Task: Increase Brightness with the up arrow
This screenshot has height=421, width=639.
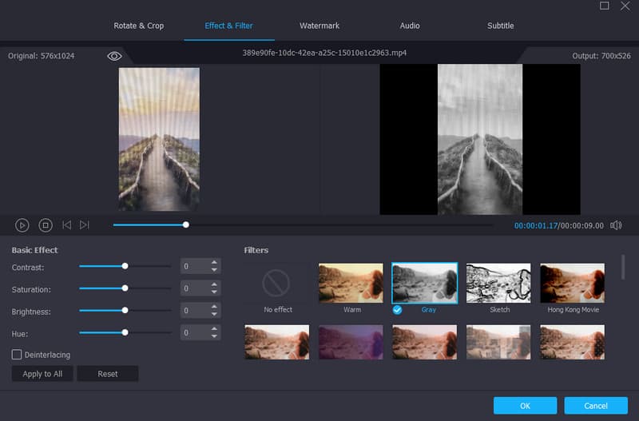Action: (214, 307)
